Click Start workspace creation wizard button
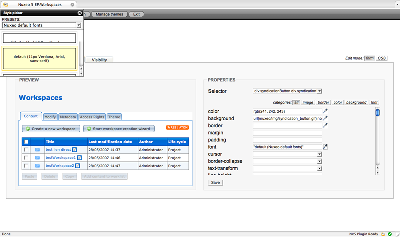This screenshot has width=400, height=237. click(x=119, y=129)
